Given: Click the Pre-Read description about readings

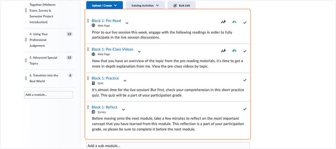Looking at the screenshot, I should pos(162,35).
